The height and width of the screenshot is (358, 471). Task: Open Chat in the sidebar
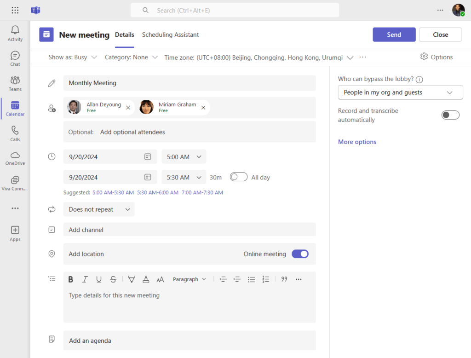(x=15, y=58)
